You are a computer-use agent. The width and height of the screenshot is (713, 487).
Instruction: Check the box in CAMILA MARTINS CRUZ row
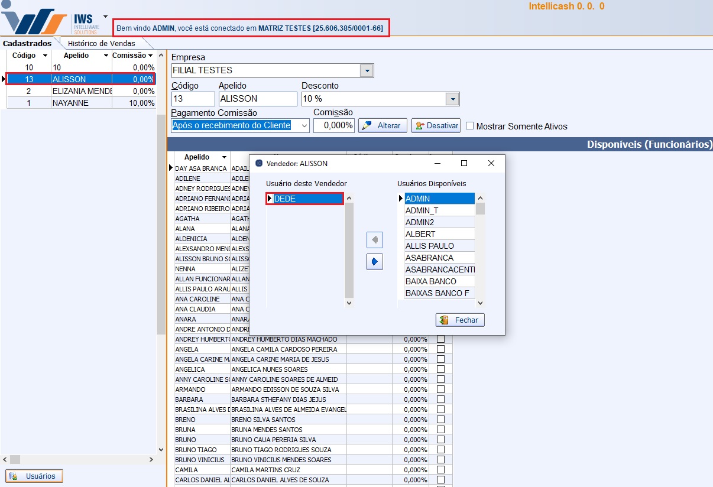click(x=440, y=470)
